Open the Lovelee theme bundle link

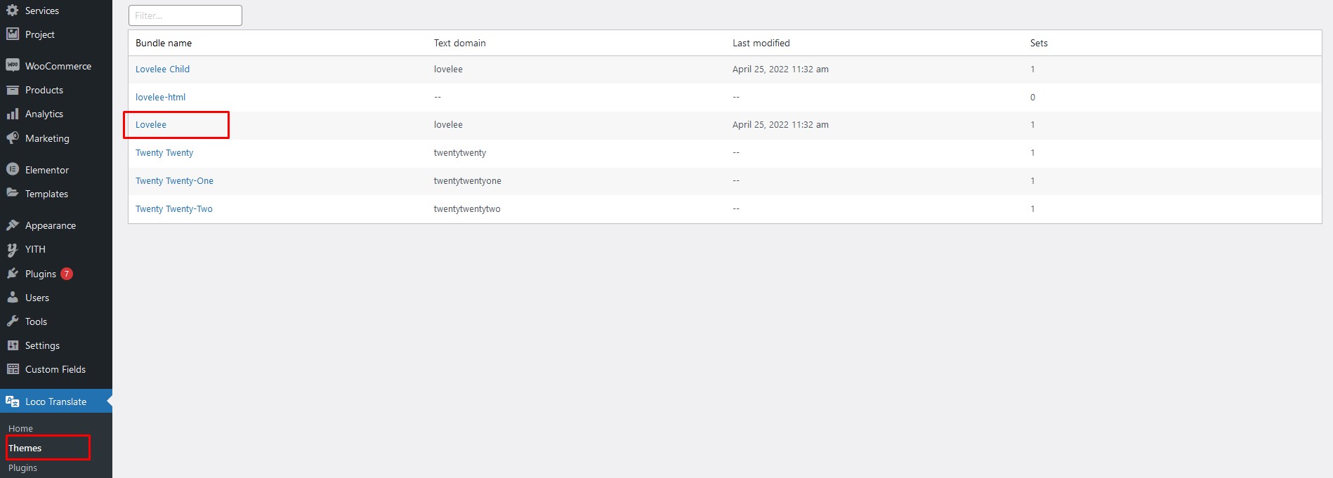tap(151, 124)
